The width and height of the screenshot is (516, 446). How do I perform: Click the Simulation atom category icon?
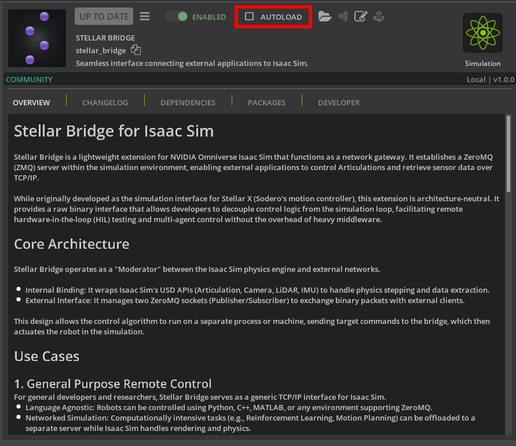482,34
